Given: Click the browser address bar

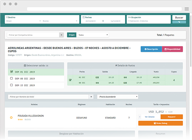Looking at the screenshot, I should click(104, 9).
